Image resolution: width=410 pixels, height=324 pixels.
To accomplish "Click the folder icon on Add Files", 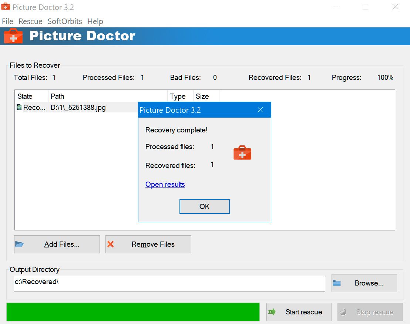I will pyautogui.click(x=20, y=244).
